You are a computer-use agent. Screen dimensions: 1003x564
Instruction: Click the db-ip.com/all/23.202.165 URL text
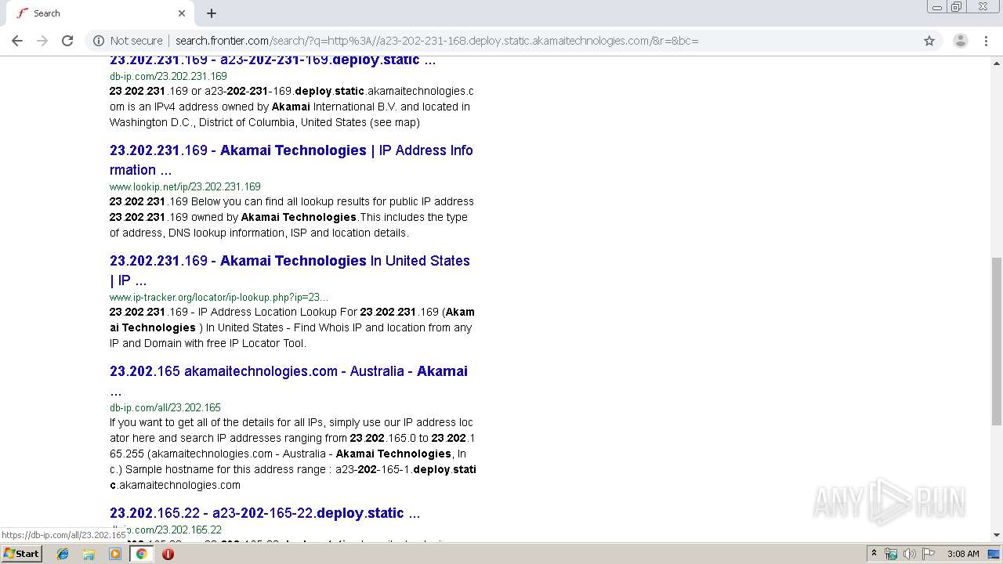click(165, 407)
